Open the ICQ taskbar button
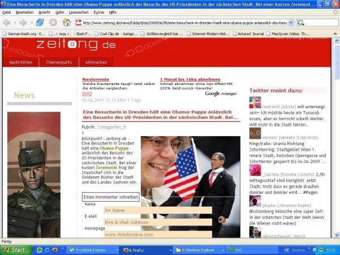The height and width of the screenshot is (255, 340). point(253,250)
